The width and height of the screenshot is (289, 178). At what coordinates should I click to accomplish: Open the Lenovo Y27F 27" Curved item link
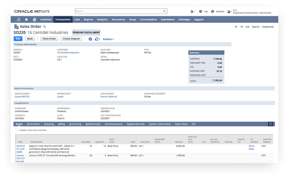click(20, 158)
